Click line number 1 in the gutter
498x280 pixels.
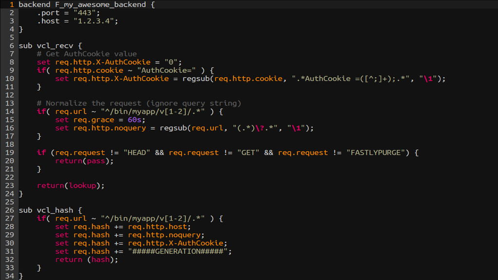[12, 4]
